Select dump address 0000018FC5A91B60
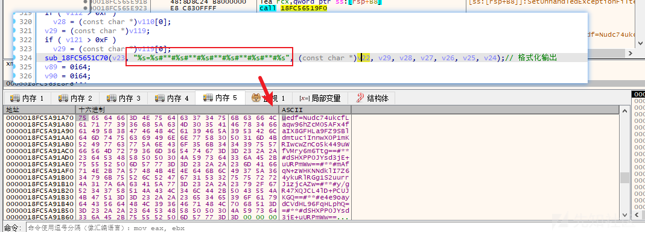 point(39,217)
